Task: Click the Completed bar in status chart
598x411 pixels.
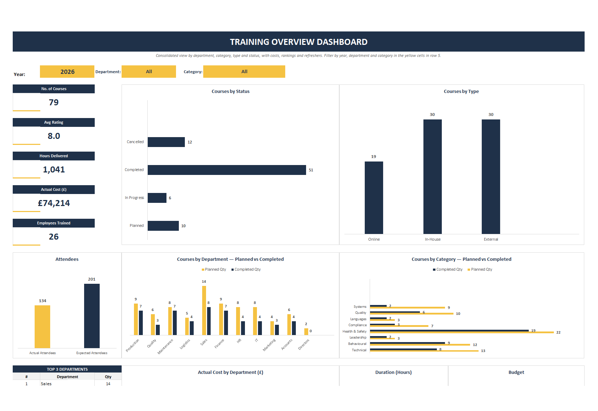Action: (227, 170)
